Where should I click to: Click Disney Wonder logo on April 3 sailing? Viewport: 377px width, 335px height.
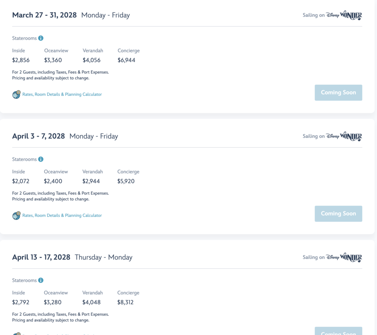344,136
